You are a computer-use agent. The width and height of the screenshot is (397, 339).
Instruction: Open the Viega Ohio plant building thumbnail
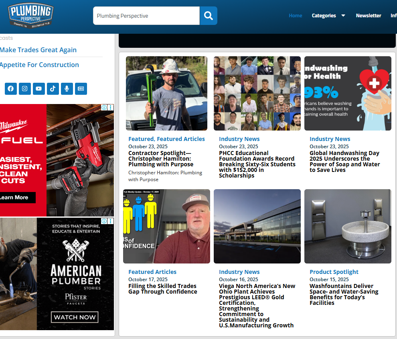(x=257, y=227)
